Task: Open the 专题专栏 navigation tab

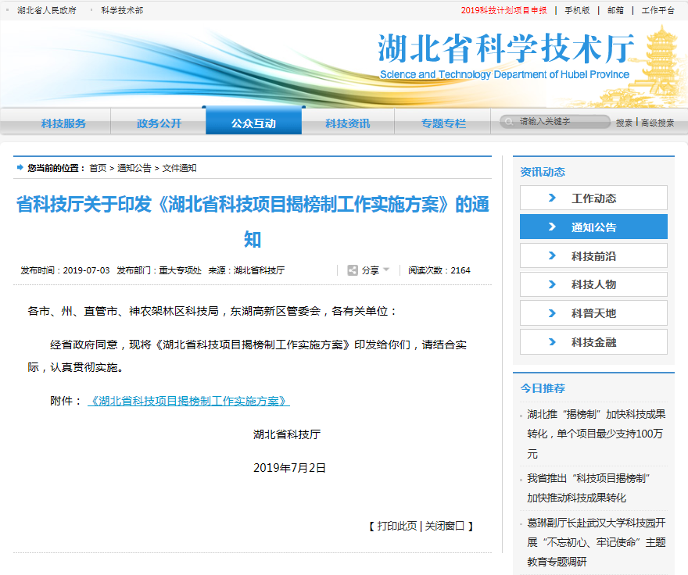Action: (443, 123)
